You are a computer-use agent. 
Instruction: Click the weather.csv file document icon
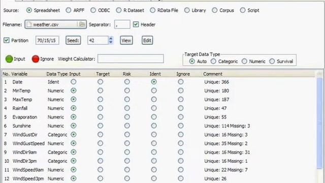(x=29, y=24)
